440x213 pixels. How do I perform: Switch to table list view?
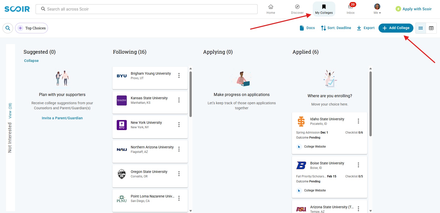pos(431,28)
